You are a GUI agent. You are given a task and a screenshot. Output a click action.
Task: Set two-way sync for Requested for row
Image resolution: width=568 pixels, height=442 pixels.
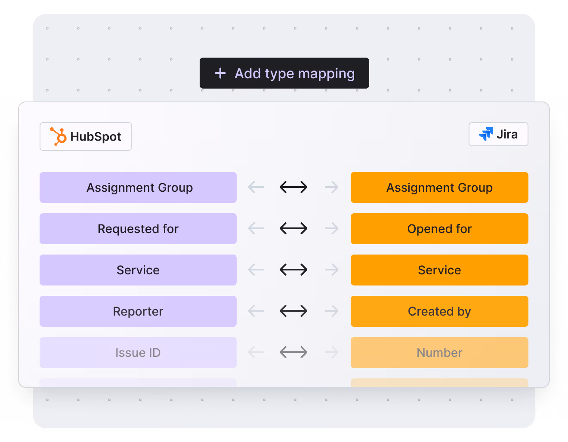[293, 228]
